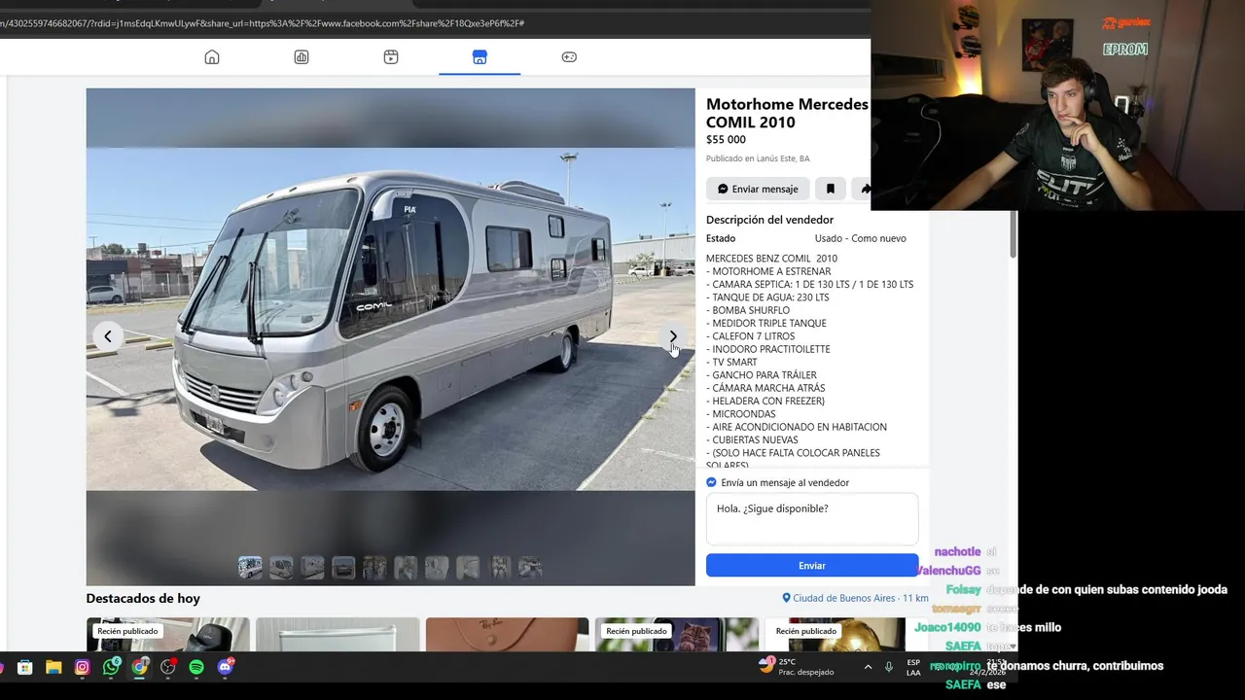Click the condition value "Usado - Como nuevo"
Screen dimensions: 1245x700
pyautogui.click(x=860, y=238)
